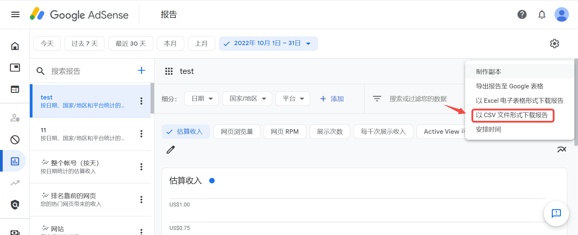
Task: Click the Home icon in sidebar
Action: tap(15, 46)
